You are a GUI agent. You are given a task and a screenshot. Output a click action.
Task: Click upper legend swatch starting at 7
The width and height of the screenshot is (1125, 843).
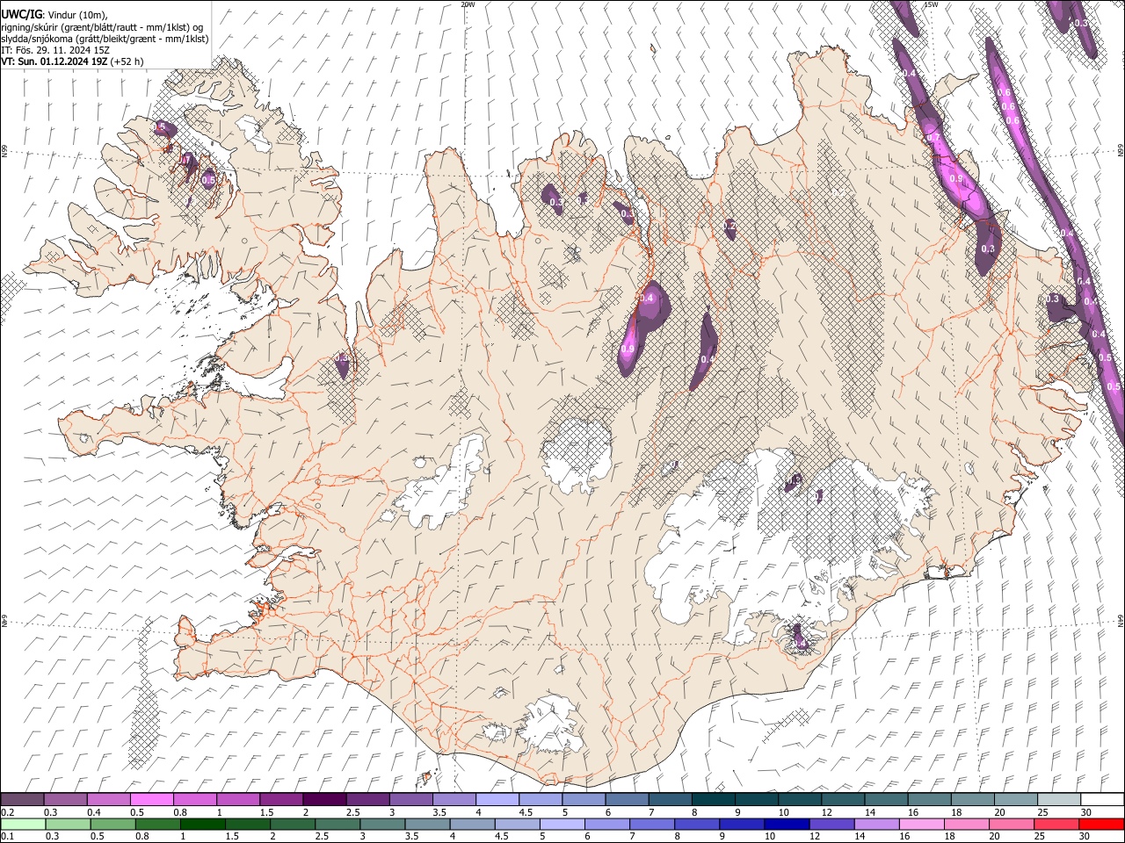[669, 799]
